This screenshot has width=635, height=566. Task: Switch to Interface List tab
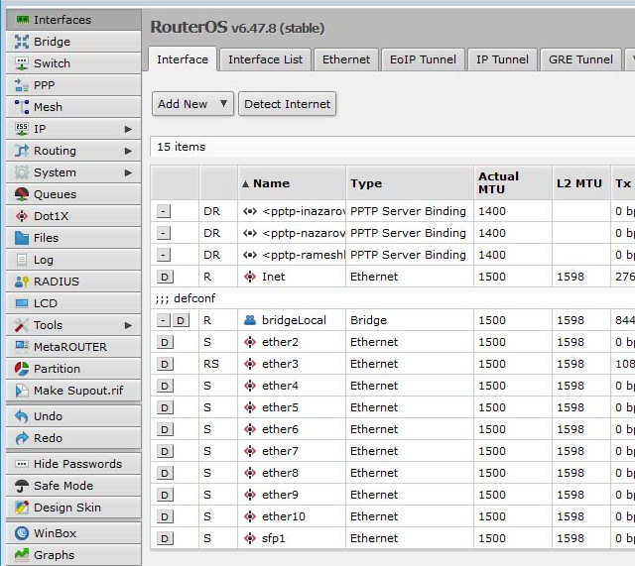pyautogui.click(x=265, y=59)
